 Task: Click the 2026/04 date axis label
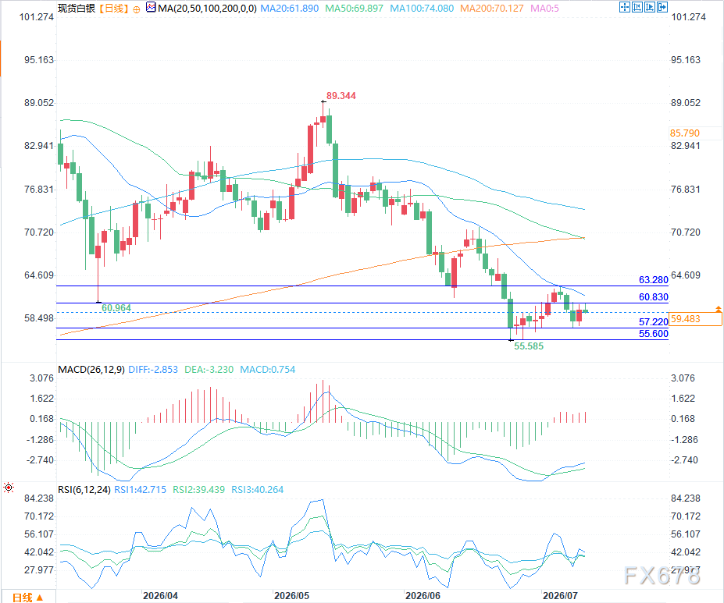[160, 596]
